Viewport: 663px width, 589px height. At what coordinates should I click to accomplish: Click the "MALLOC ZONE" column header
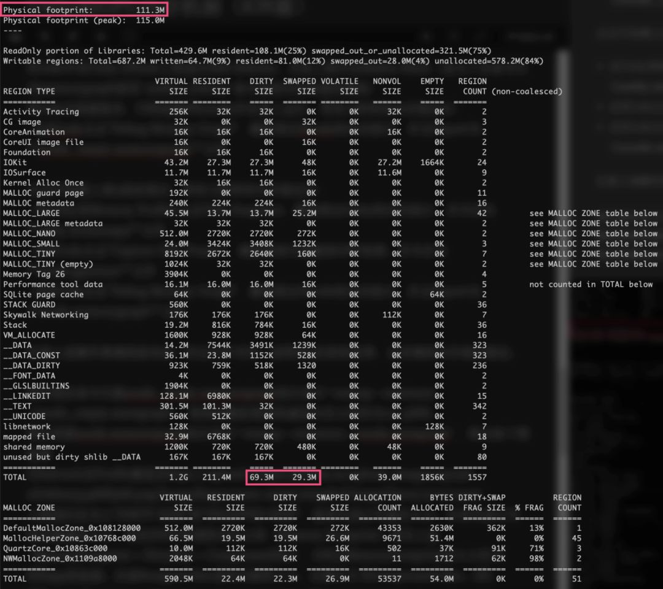tap(29, 507)
